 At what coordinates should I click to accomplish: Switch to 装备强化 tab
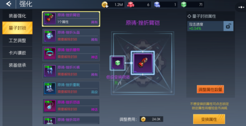(x=17, y=16)
